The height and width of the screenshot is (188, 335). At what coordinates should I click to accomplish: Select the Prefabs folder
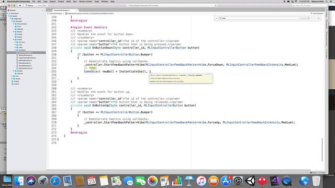click(x=19, y=34)
